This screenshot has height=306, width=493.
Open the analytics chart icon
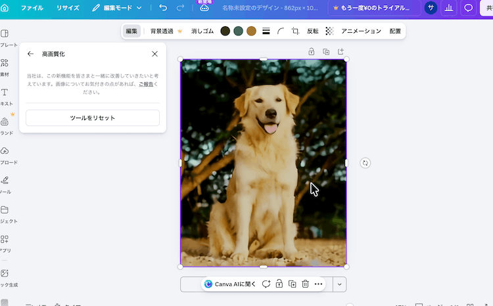449,8
